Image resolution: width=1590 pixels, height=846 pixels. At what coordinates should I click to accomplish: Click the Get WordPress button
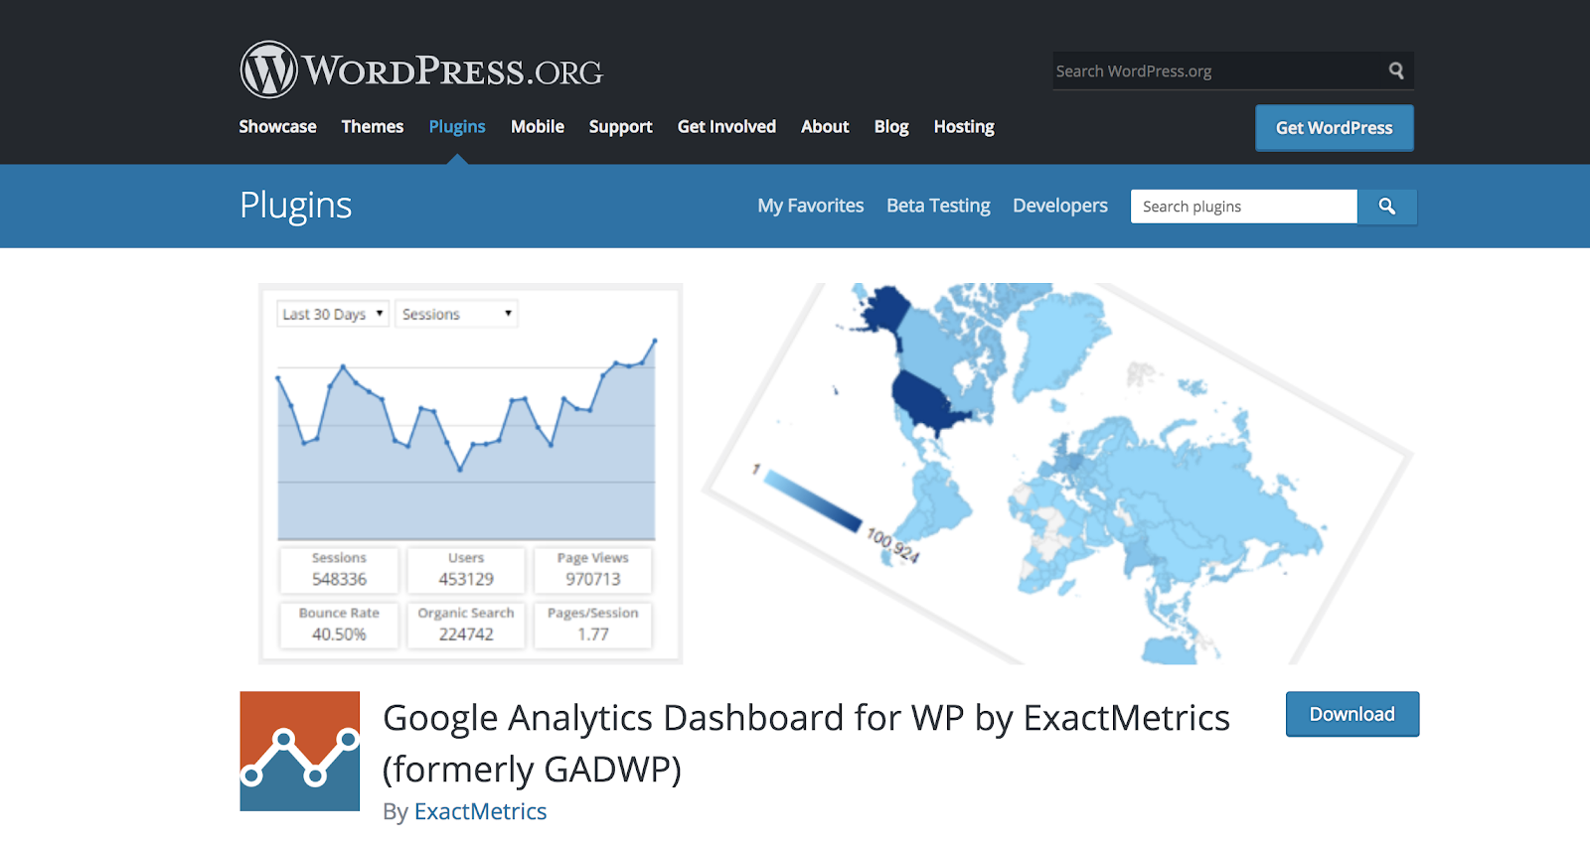click(1335, 128)
